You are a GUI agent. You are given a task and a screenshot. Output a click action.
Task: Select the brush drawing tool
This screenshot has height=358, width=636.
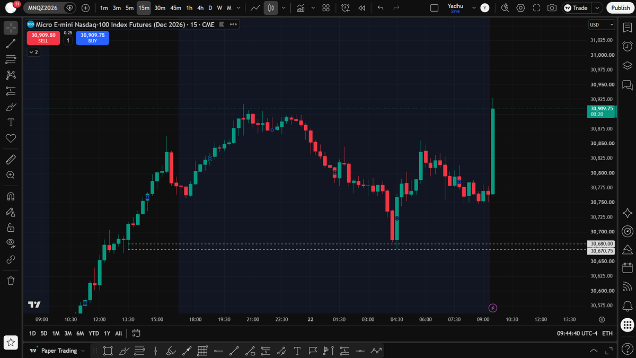(x=11, y=107)
